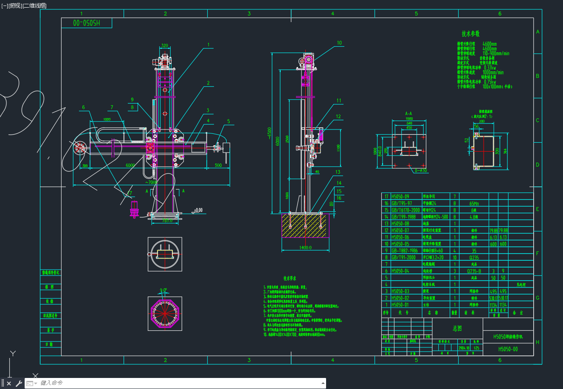The width and height of the screenshot is (563, 389).
Task: Select parts list code H5050-06
Action: [x=400, y=237]
